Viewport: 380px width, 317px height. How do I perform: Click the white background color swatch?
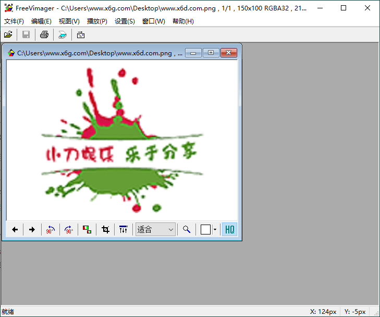coord(206,230)
